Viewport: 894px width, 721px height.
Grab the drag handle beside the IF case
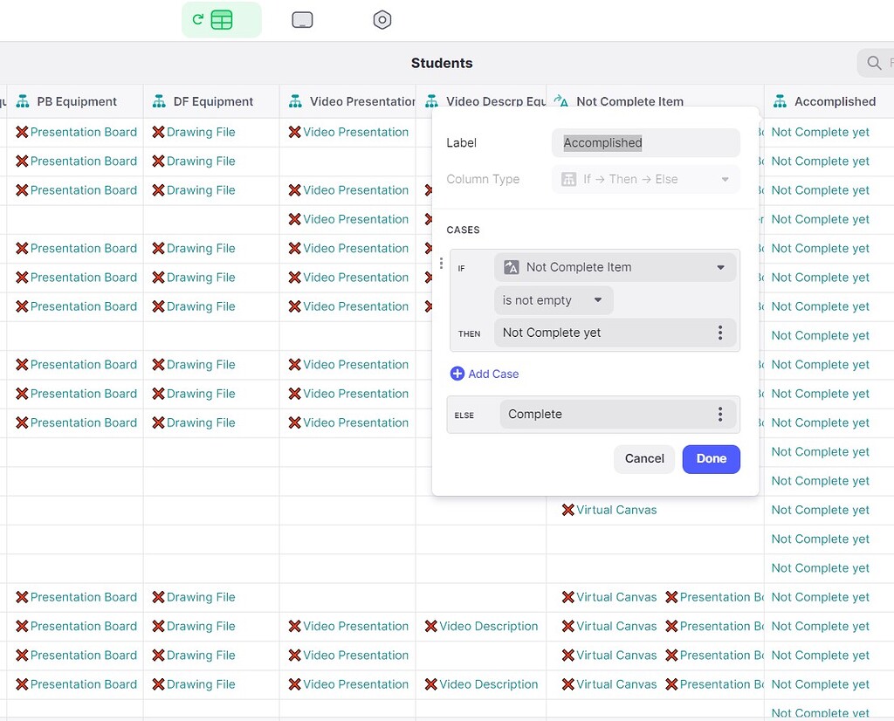(442, 264)
